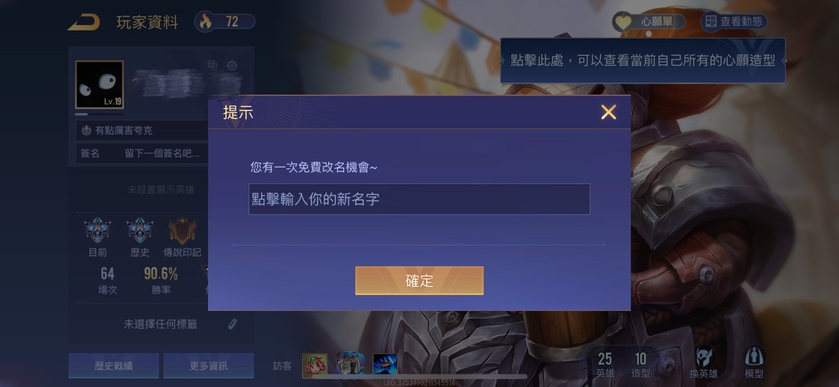Open 查看動態 activity feed icon
Viewport: 839px width, 387px height.
click(711, 22)
